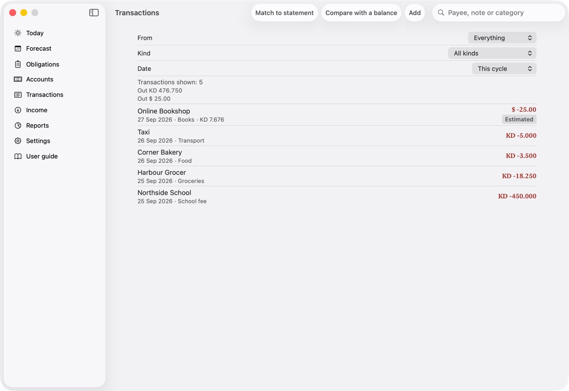Click the Transactions shown: 5 summary
Viewport: 569px width, 391px height.
coord(170,82)
